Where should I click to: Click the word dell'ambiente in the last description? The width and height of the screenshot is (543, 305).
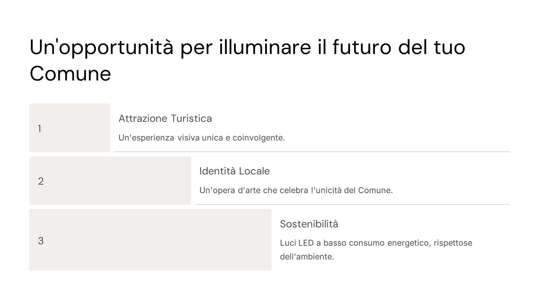point(307,257)
